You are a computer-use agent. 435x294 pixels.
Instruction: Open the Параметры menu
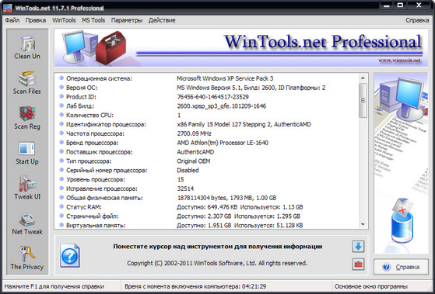tap(127, 20)
